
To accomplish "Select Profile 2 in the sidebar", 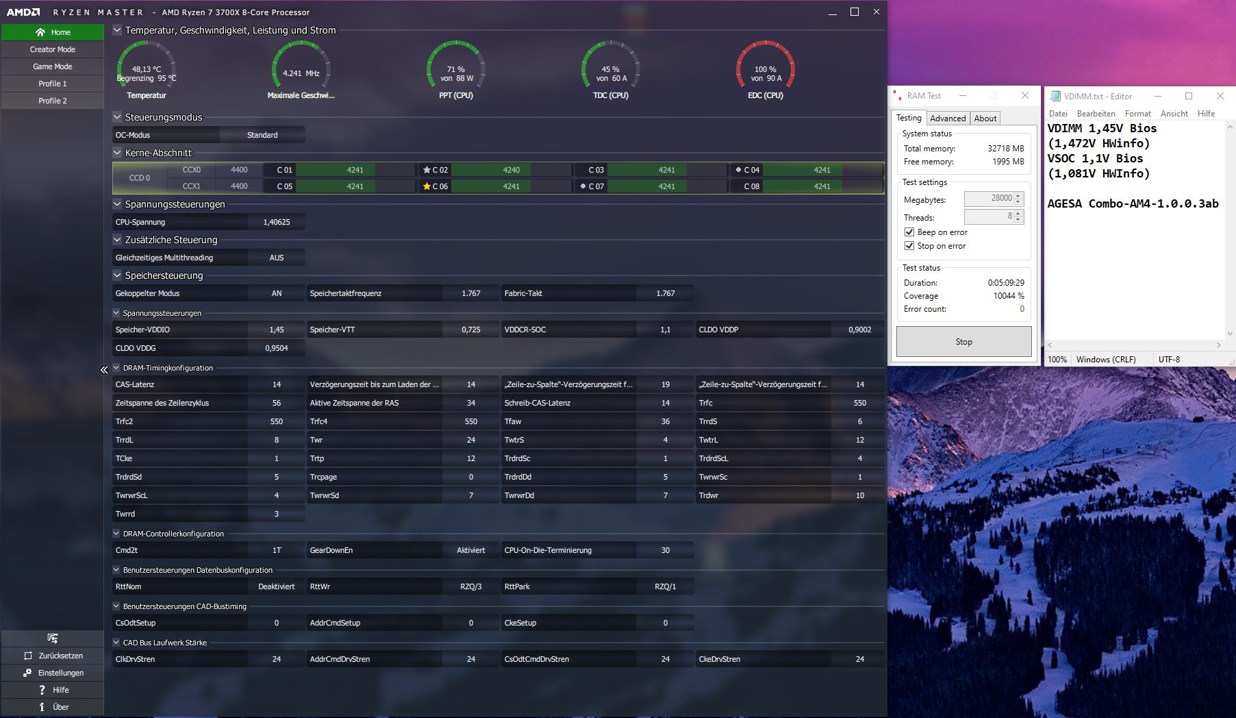I will tap(53, 101).
